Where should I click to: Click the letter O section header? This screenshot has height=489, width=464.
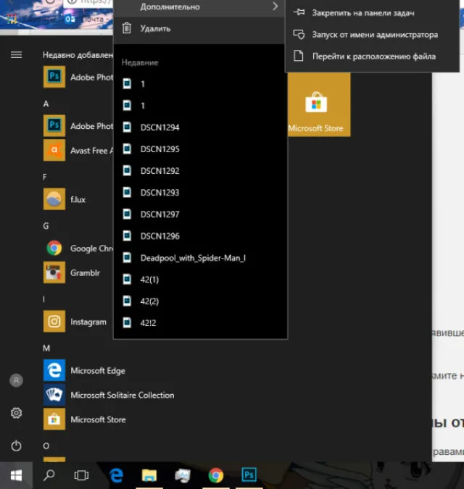pos(46,446)
